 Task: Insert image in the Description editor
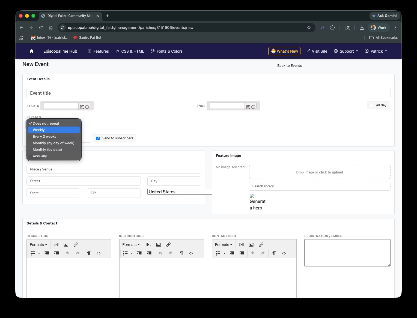click(66, 245)
